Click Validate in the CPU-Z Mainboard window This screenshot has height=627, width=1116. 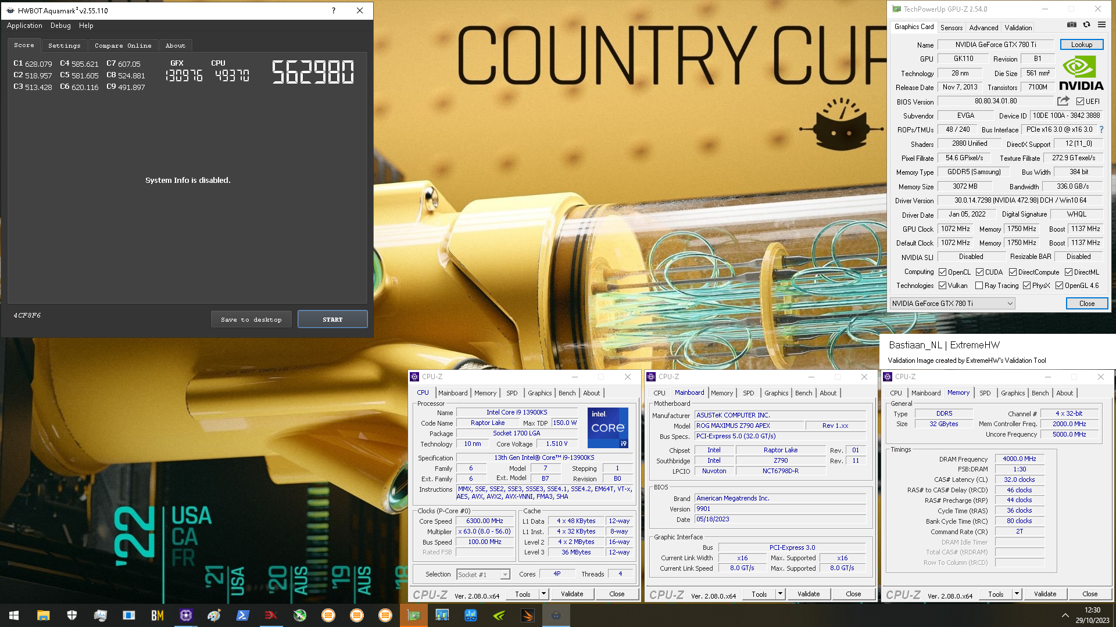coord(809,594)
